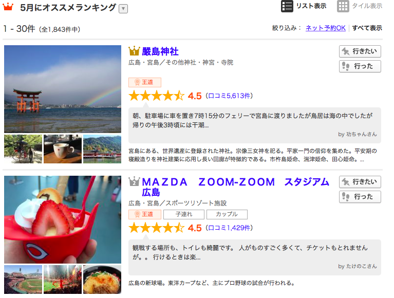The image size is (394, 298).
Task: Open red cheering crowd thumbnail
Action: pyautogui.click(x=63, y=280)
